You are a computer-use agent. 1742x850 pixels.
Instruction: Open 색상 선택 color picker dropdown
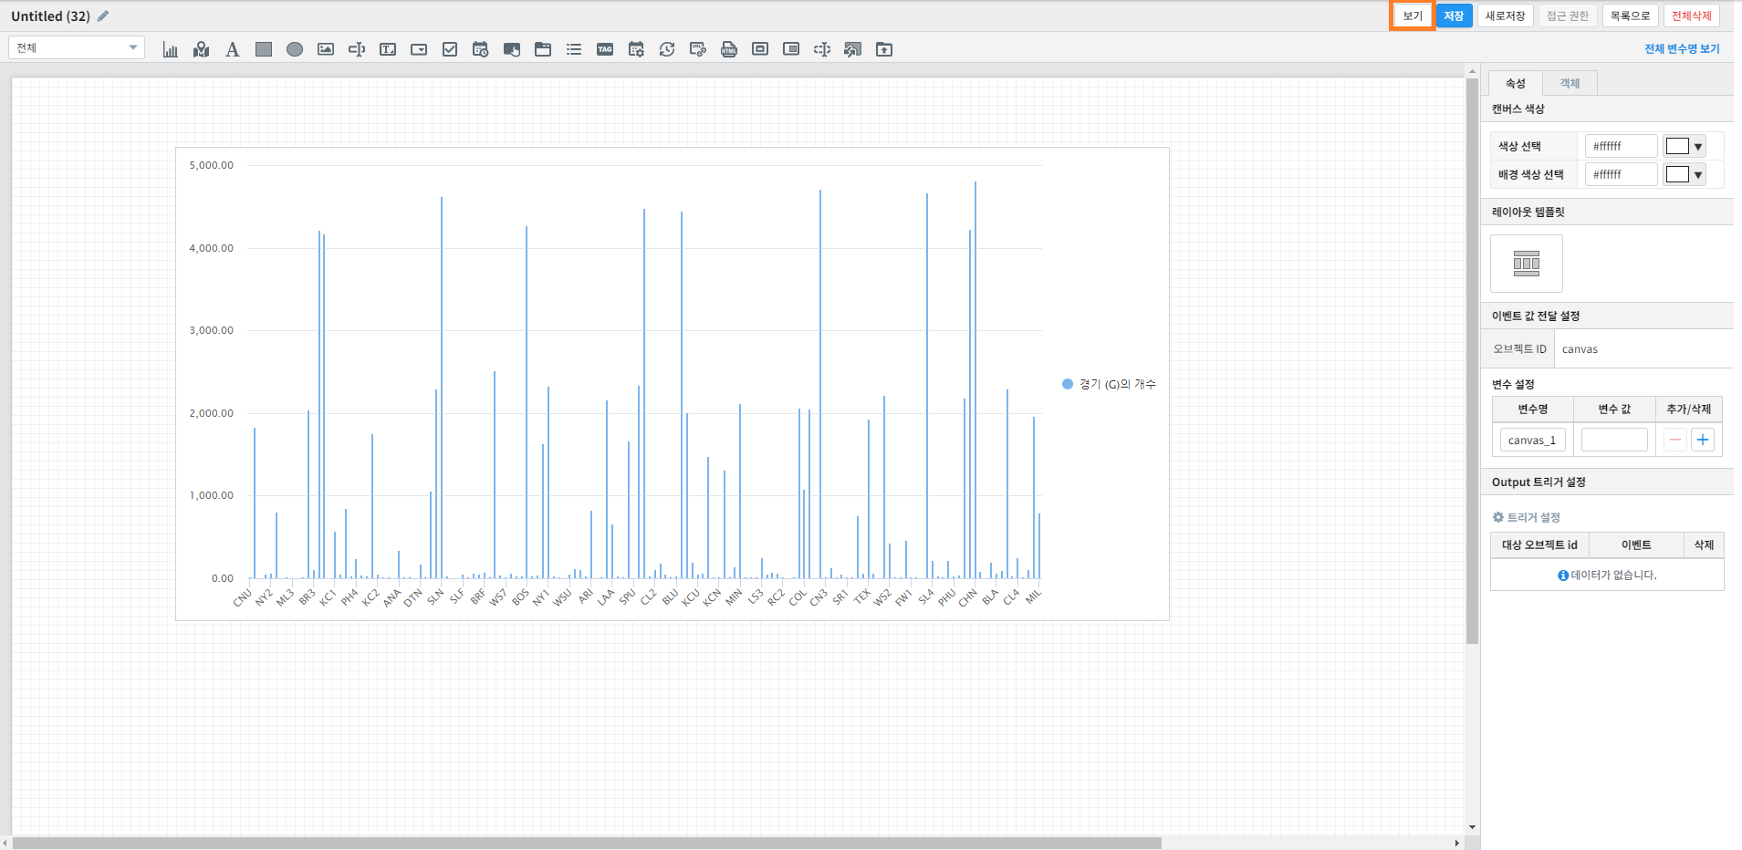1698,146
